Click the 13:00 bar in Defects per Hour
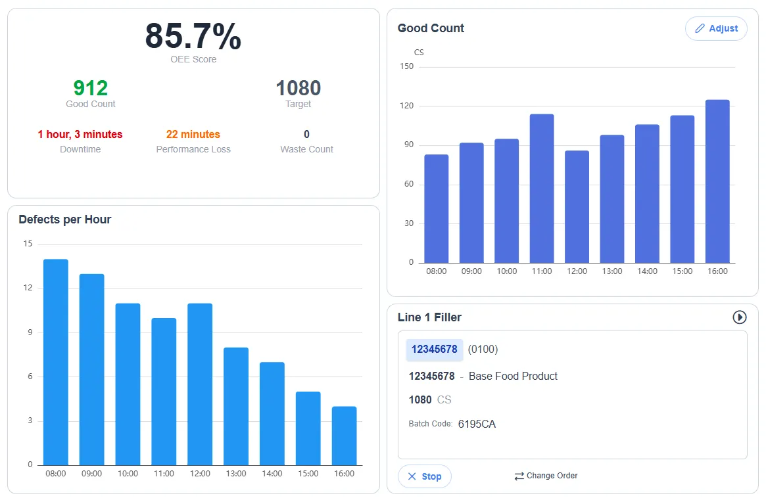 [x=236, y=406]
